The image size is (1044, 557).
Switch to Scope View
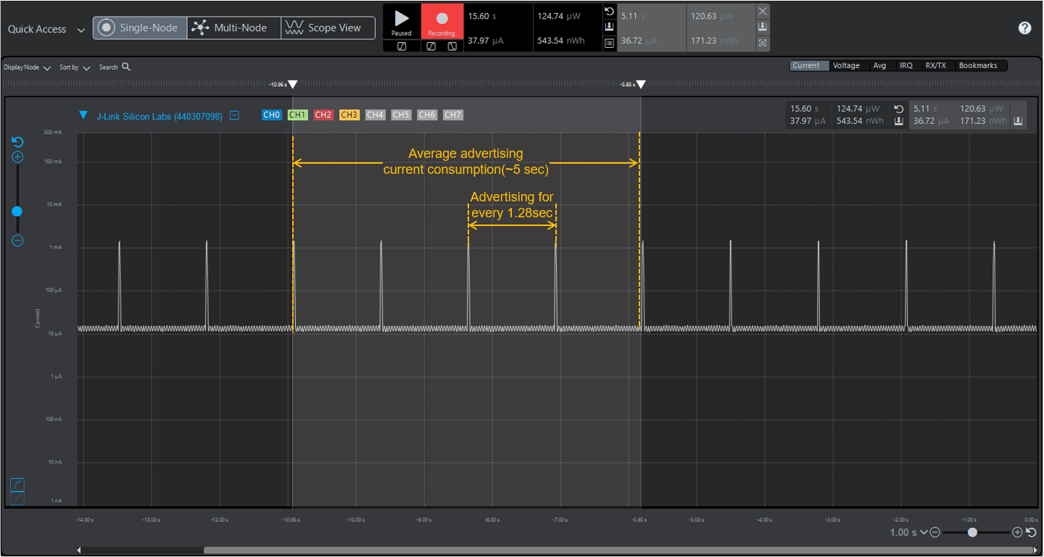(328, 28)
